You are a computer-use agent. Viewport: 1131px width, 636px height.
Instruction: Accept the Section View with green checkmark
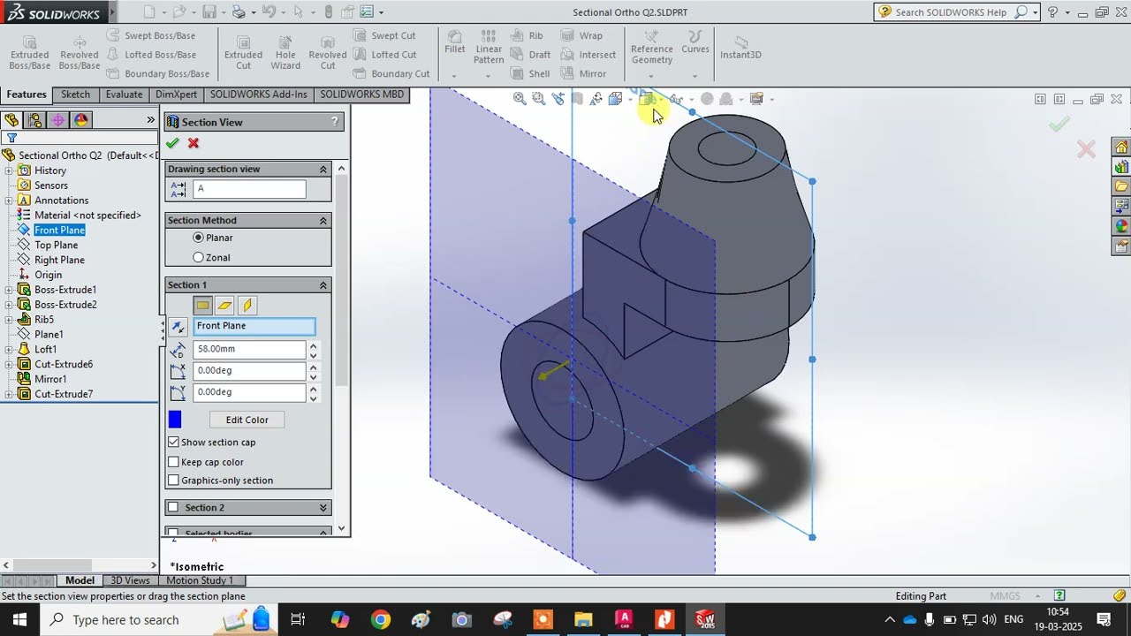172,143
